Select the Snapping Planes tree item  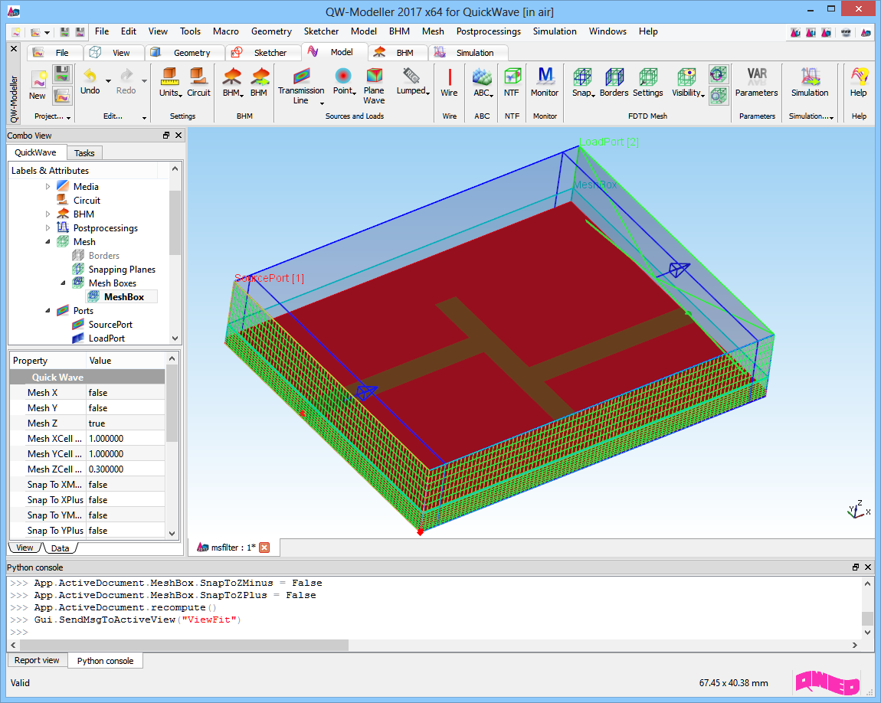tap(122, 270)
